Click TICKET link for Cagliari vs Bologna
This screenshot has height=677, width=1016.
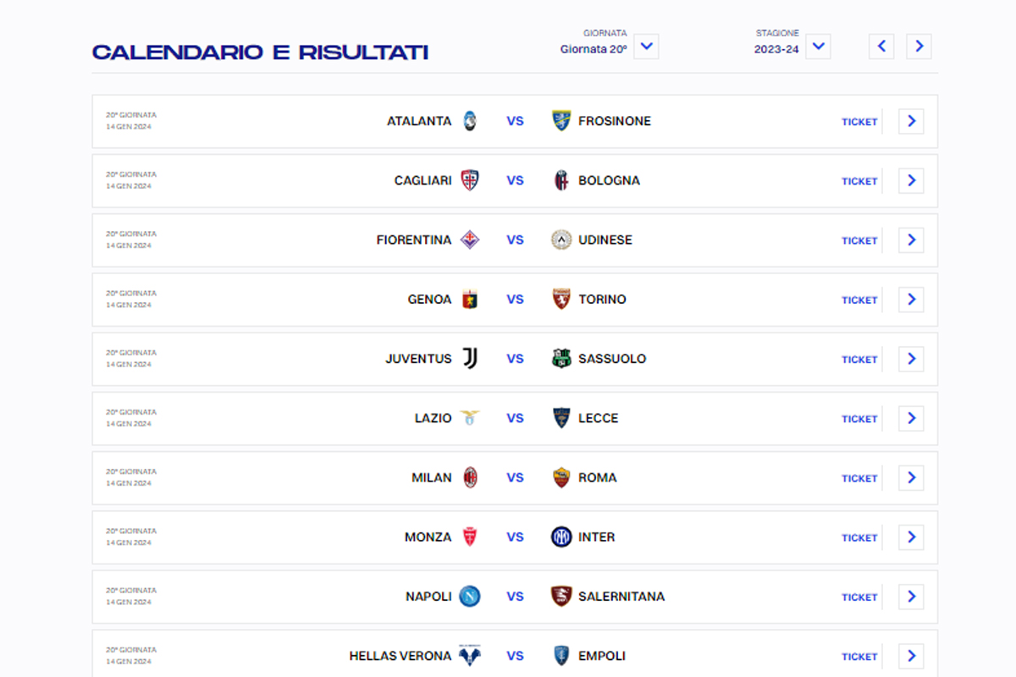[x=859, y=181]
